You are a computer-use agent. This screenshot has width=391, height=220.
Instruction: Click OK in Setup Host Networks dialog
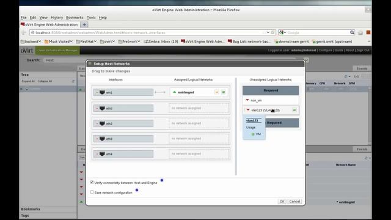pyautogui.click(x=282, y=201)
